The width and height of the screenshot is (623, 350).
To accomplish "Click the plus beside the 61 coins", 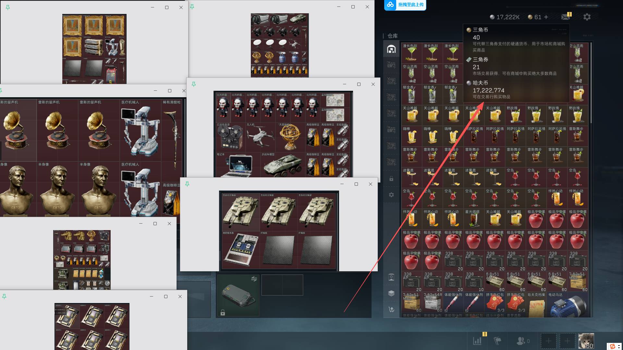I will pyautogui.click(x=546, y=17).
